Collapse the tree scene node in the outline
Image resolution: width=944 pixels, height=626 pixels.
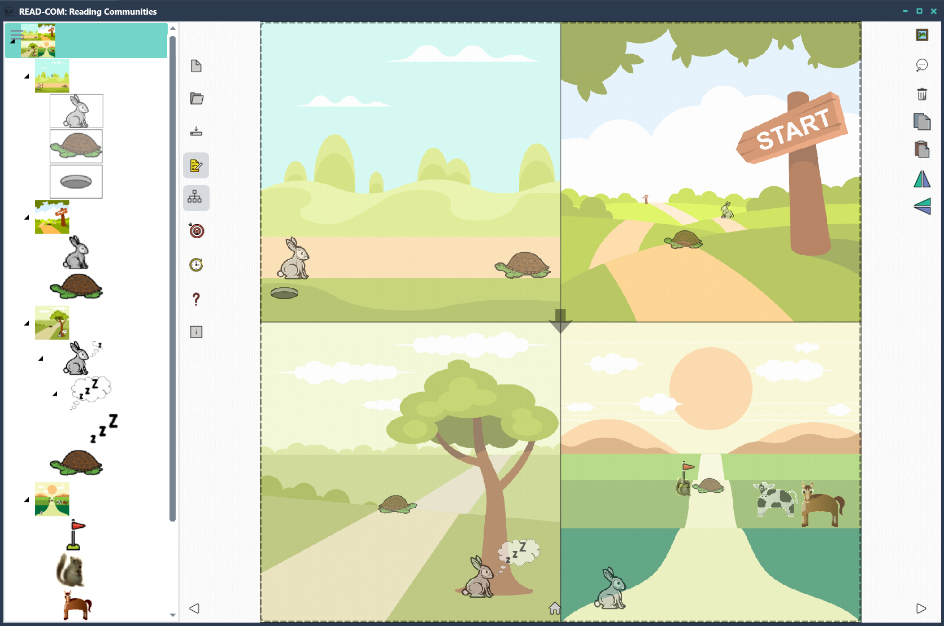[x=27, y=323]
